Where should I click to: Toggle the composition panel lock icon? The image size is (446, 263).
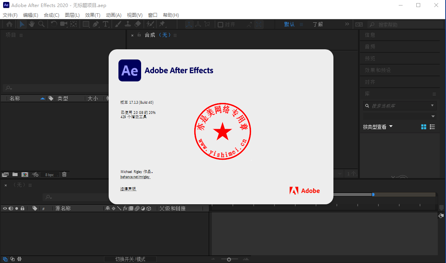coord(139,35)
